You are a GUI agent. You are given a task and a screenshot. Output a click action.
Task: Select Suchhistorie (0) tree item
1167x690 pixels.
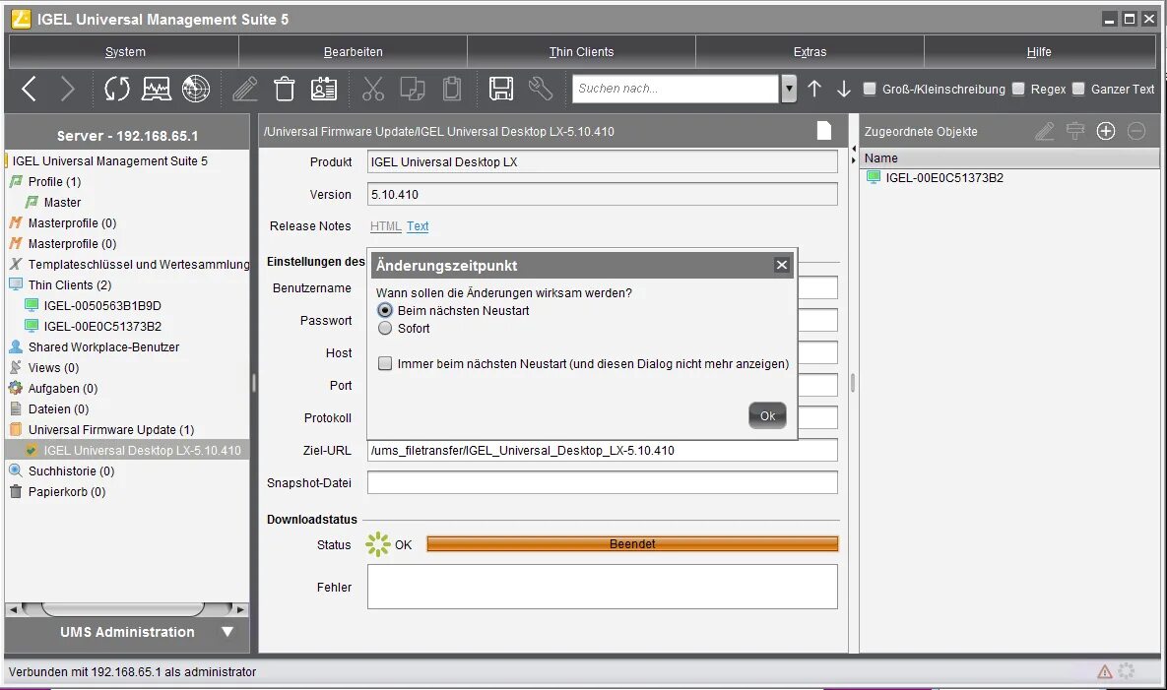click(x=72, y=471)
